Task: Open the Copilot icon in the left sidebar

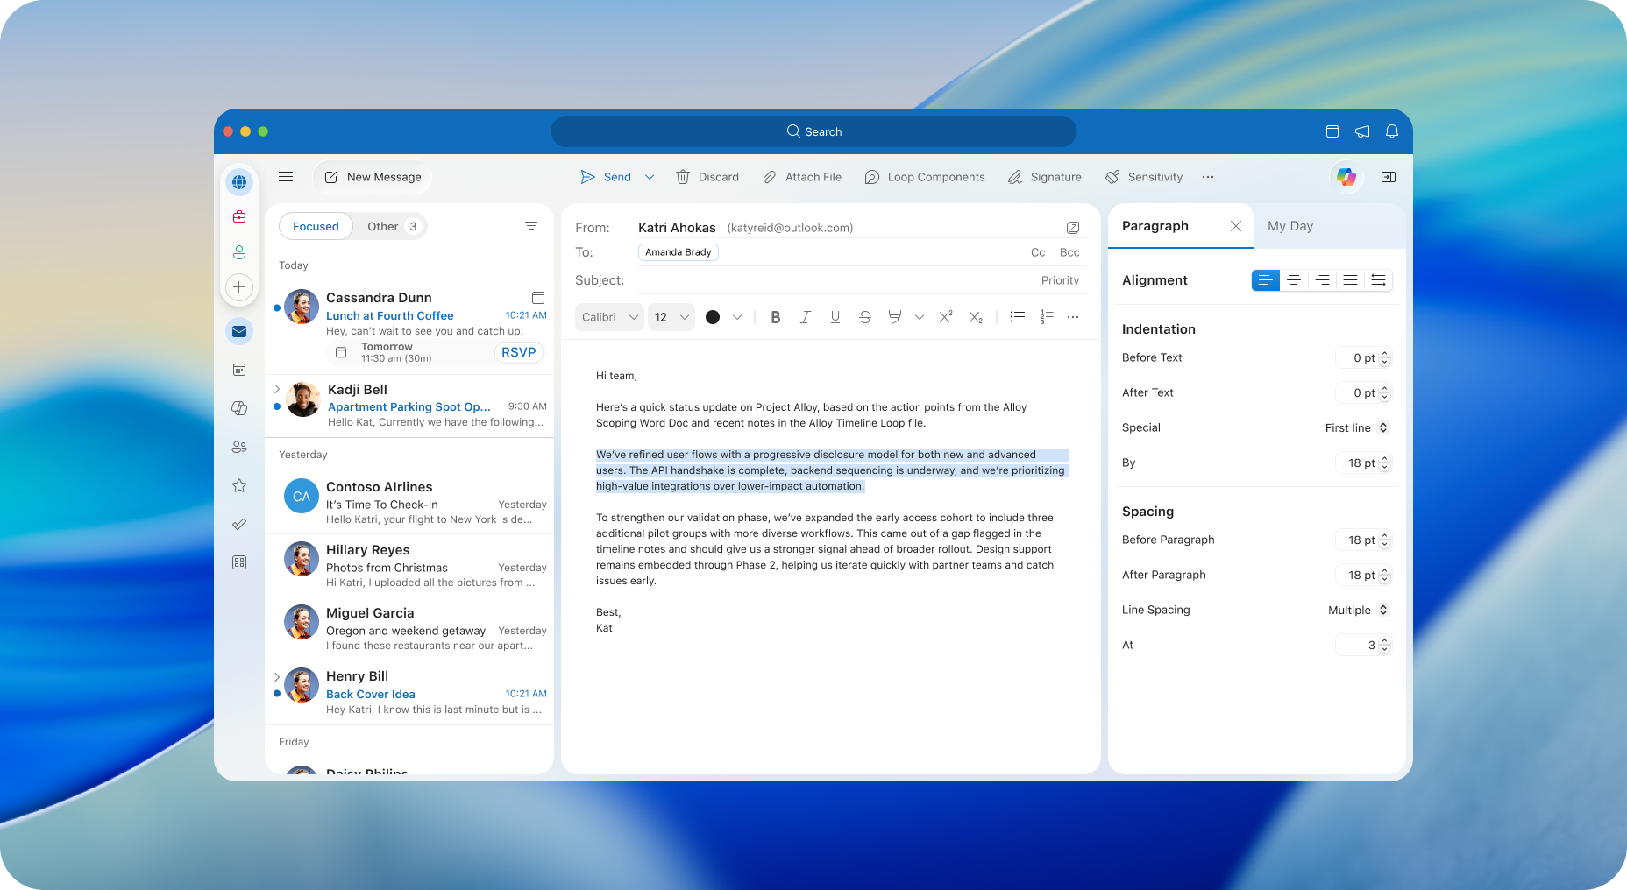Action: coord(239,408)
